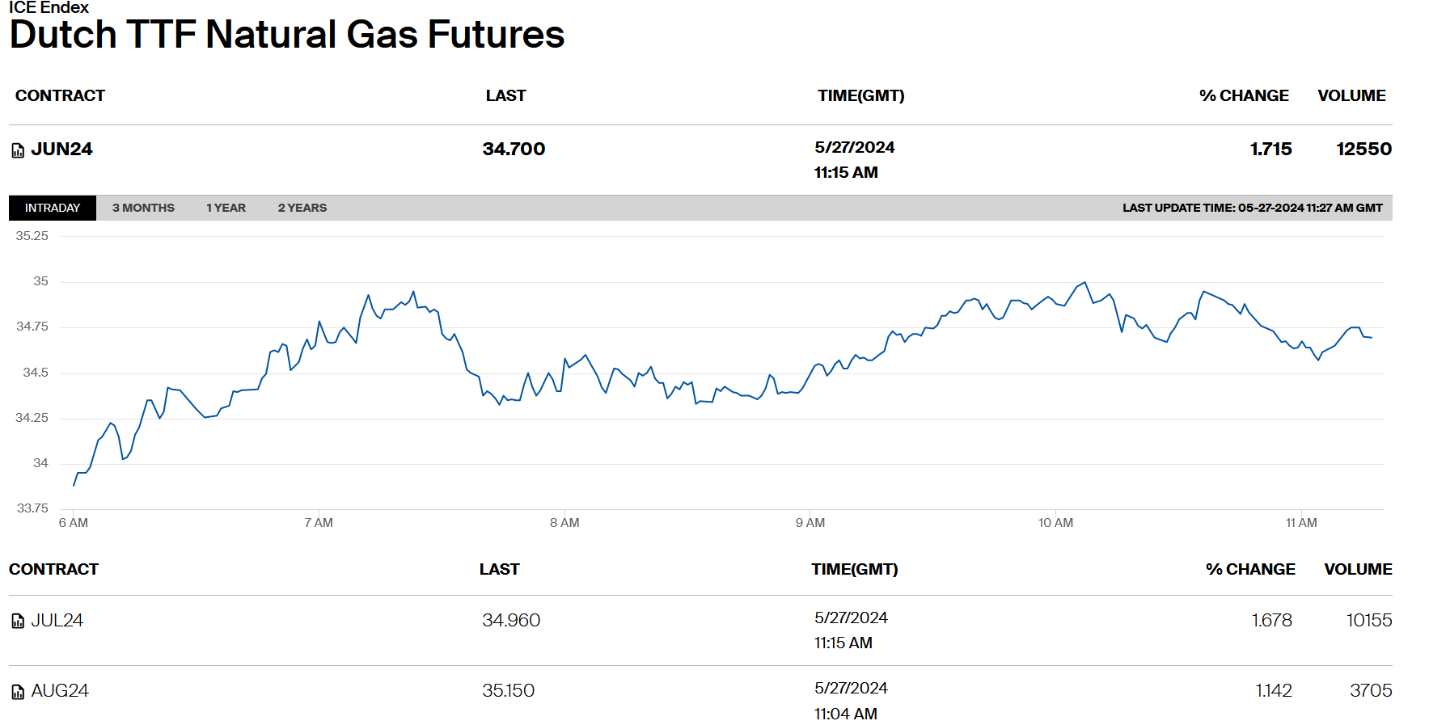
Task: Click the 9 AM chart axis label
Action: click(810, 523)
